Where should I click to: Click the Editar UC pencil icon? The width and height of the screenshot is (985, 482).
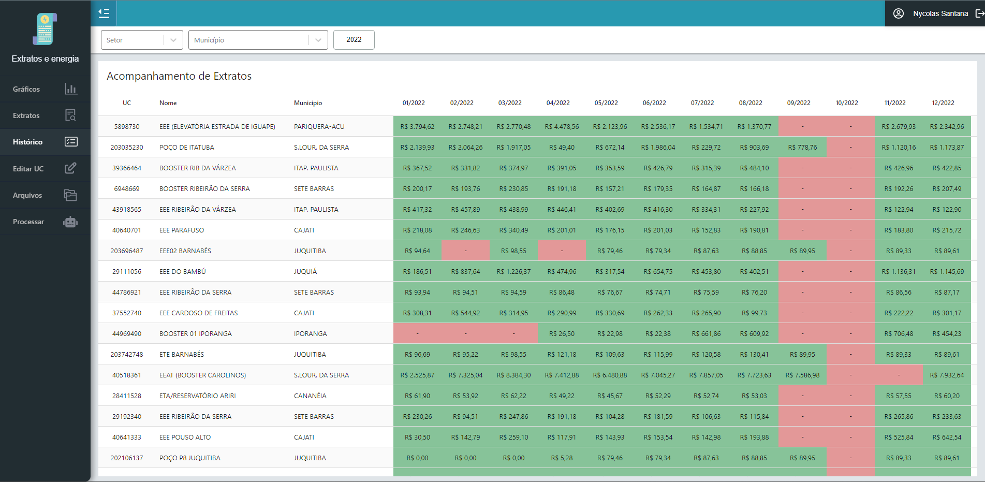[x=71, y=168]
